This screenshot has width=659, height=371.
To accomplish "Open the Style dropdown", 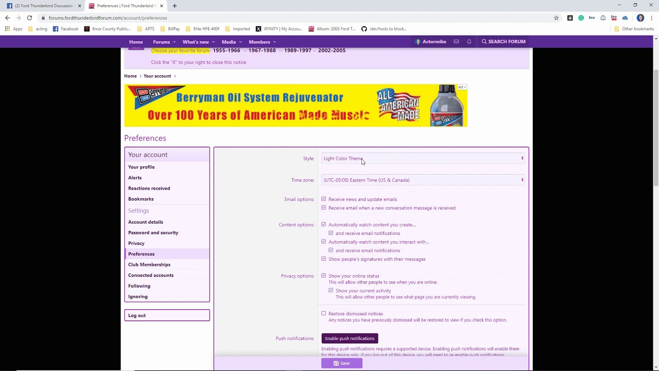I will click(423, 158).
